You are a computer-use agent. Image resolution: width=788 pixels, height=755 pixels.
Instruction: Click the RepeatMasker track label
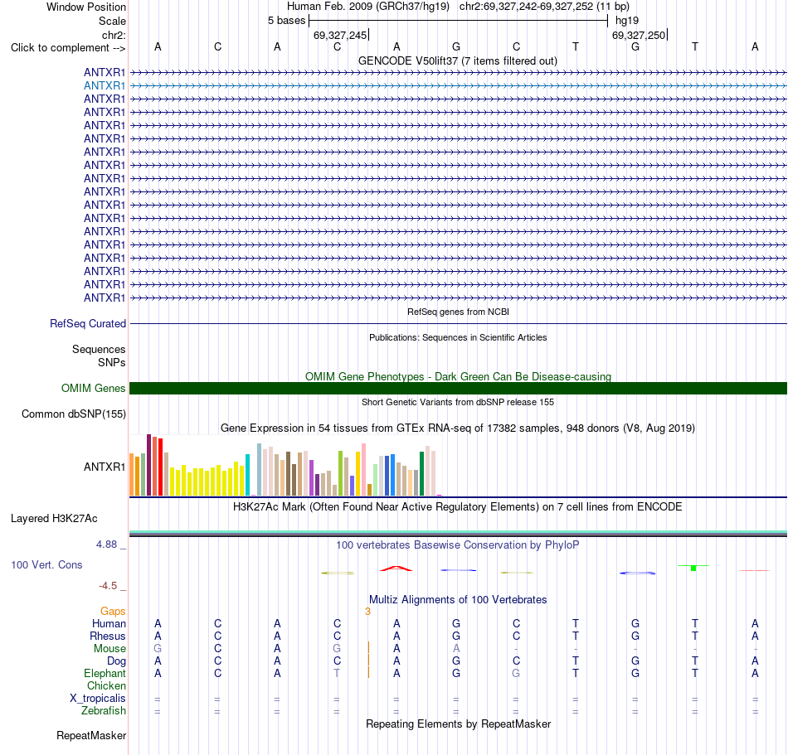pyautogui.click(x=91, y=735)
